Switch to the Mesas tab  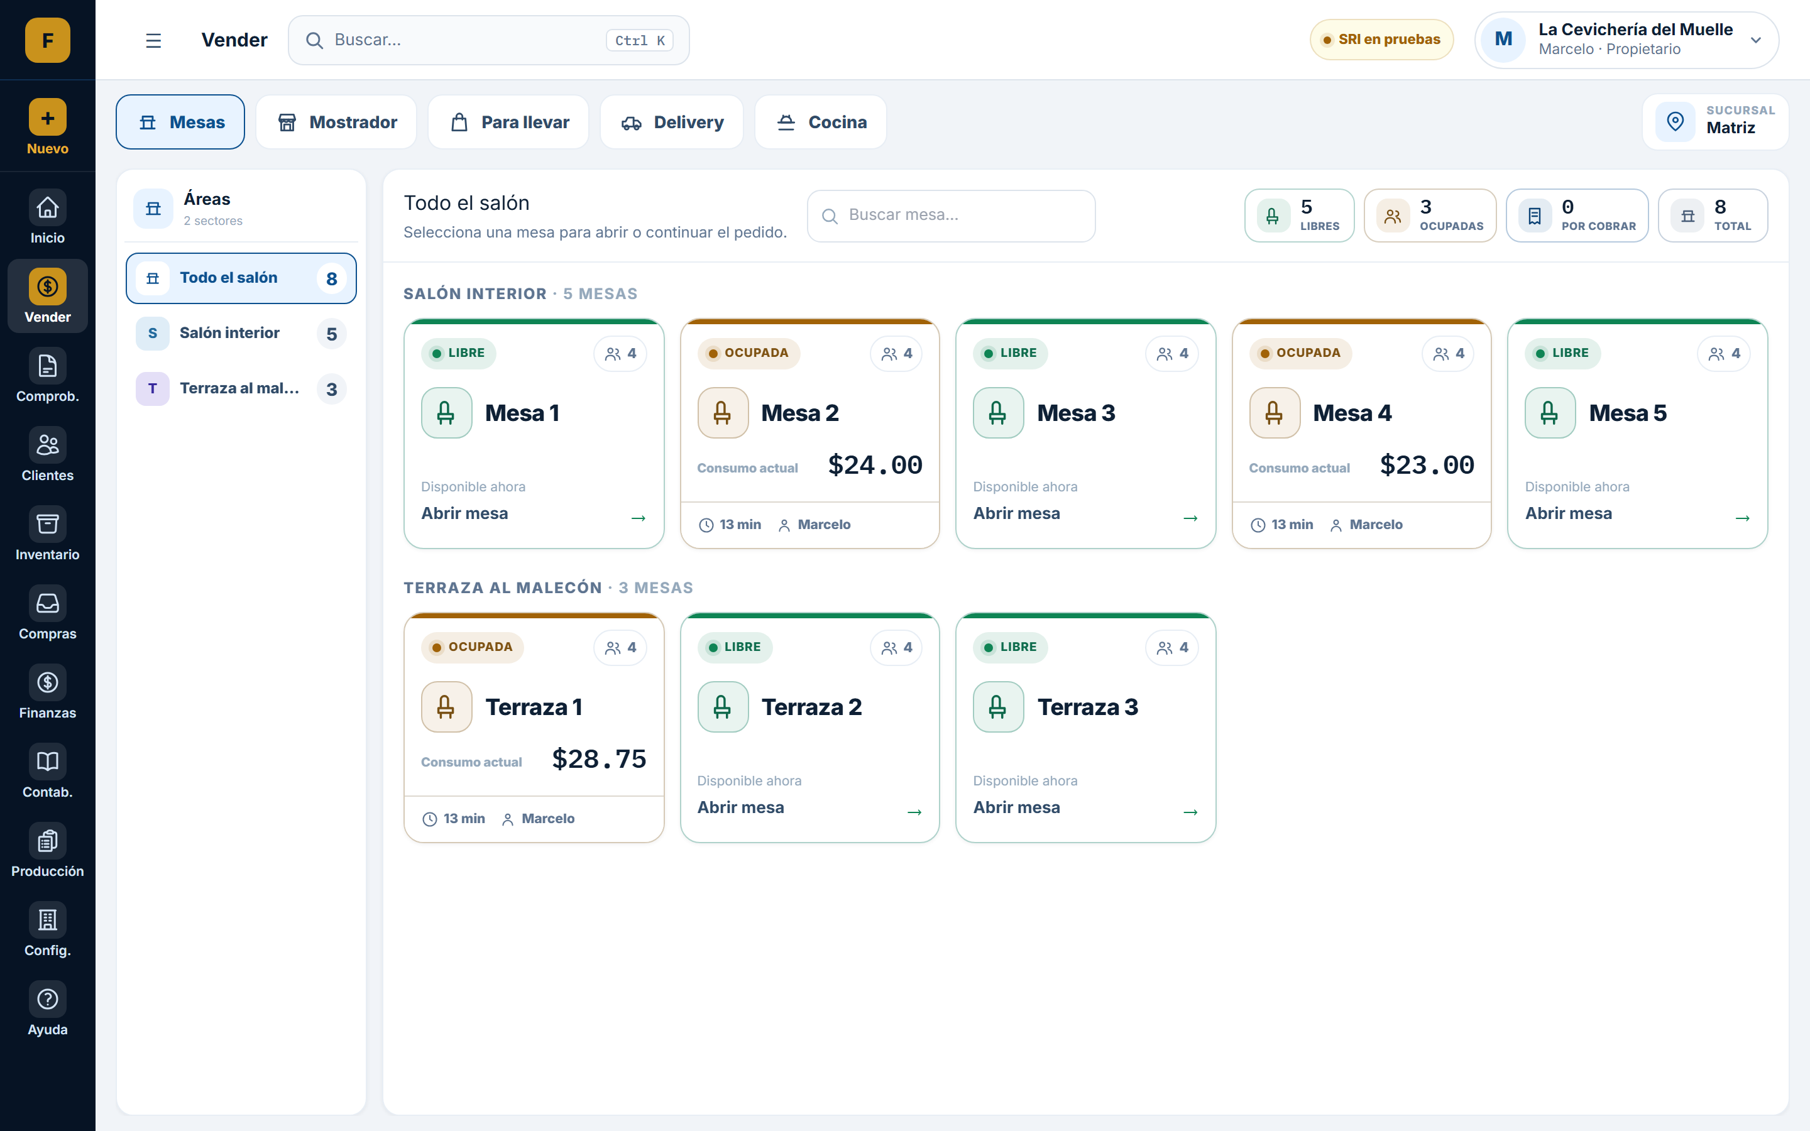(180, 122)
